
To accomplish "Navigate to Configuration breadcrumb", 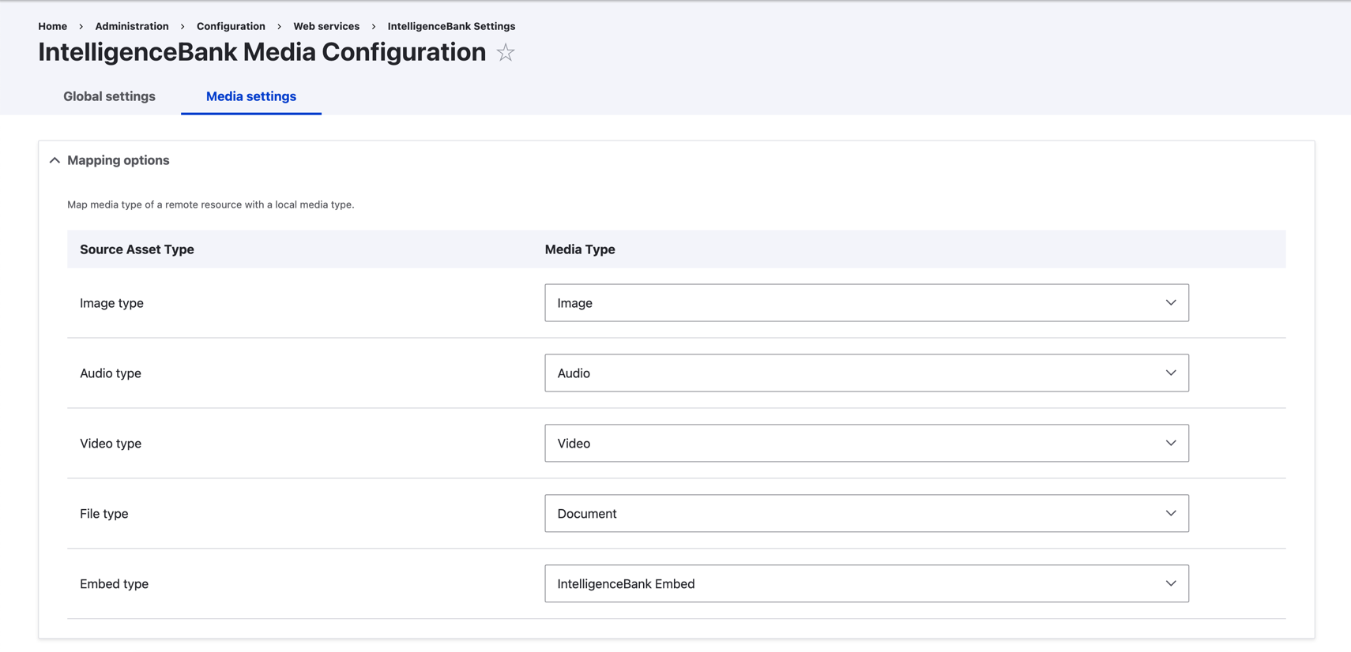I will [231, 26].
